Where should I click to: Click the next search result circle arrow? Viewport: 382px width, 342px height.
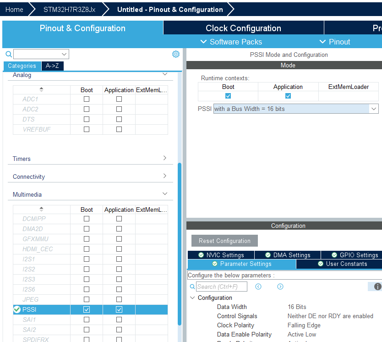tap(280, 286)
